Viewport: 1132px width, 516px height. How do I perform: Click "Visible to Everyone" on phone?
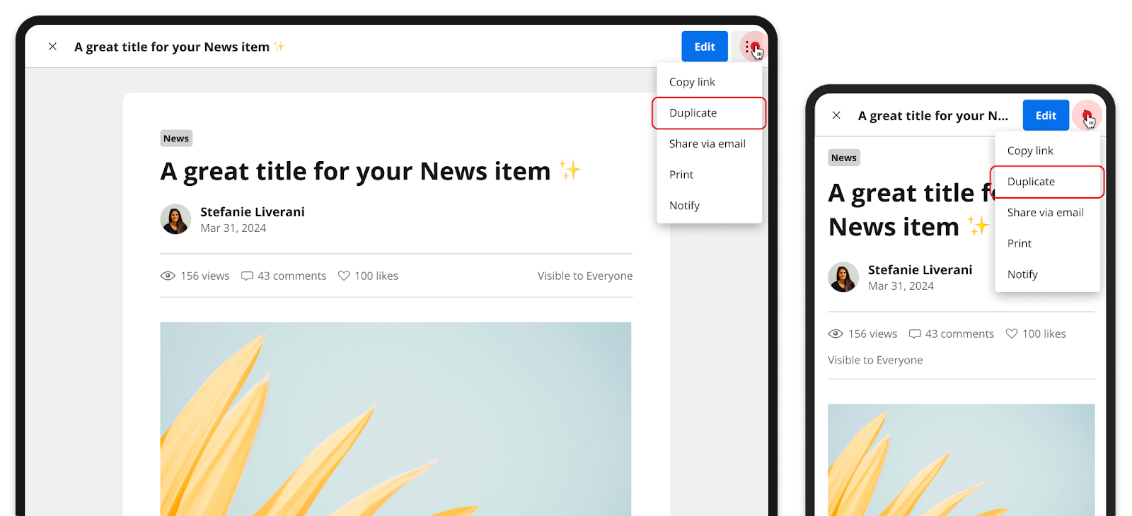pyautogui.click(x=875, y=360)
